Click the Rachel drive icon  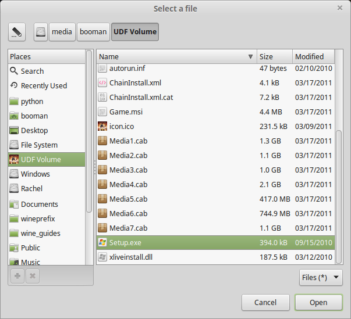pyautogui.click(x=14, y=188)
